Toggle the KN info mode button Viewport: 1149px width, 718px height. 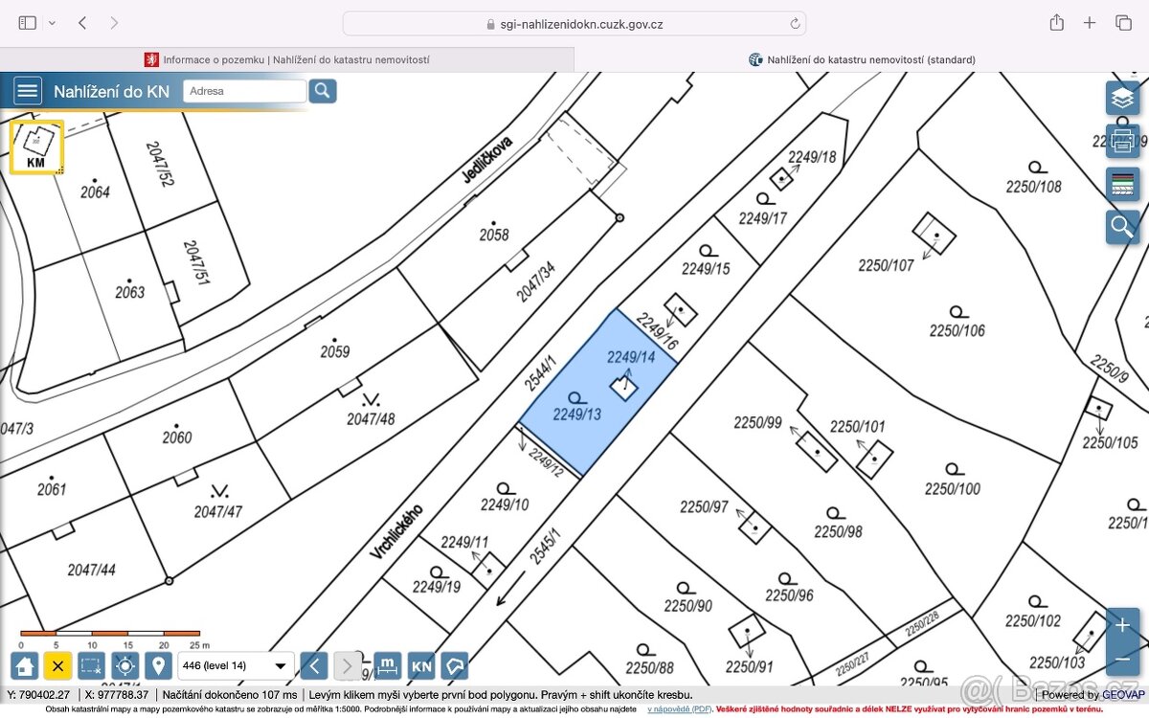coord(421,664)
